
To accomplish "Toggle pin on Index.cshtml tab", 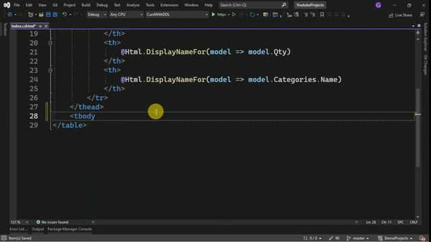I will 40,26.
